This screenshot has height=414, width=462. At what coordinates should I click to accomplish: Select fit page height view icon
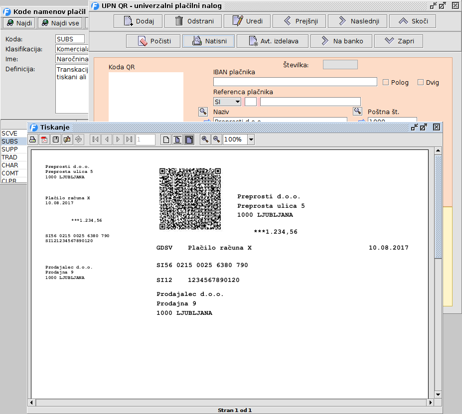(x=177, y=139)
